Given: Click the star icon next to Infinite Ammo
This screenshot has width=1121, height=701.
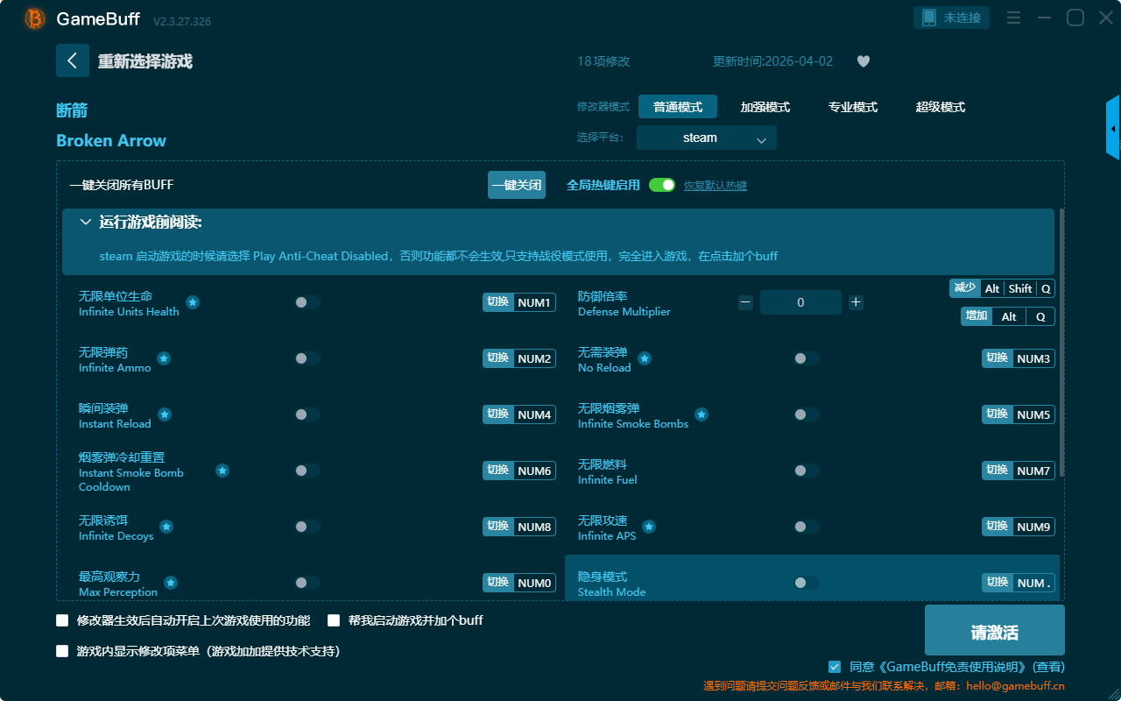Looking at the screenshot, I should point(164,358).
